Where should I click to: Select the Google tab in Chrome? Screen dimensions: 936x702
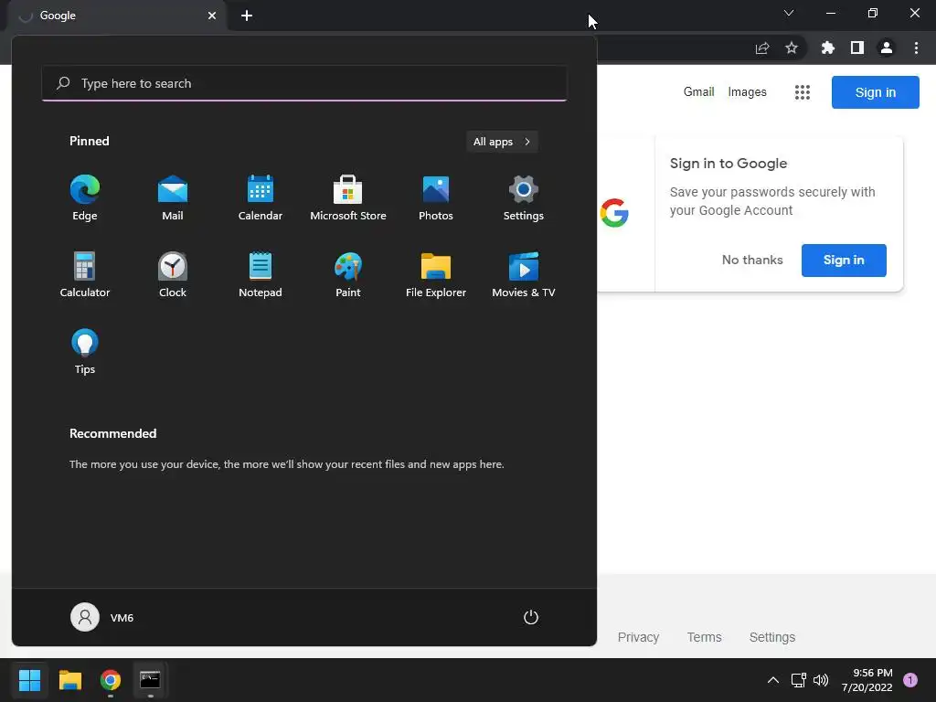116,16
